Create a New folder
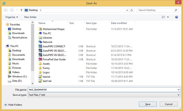183x111 pixels. (30, 17)
